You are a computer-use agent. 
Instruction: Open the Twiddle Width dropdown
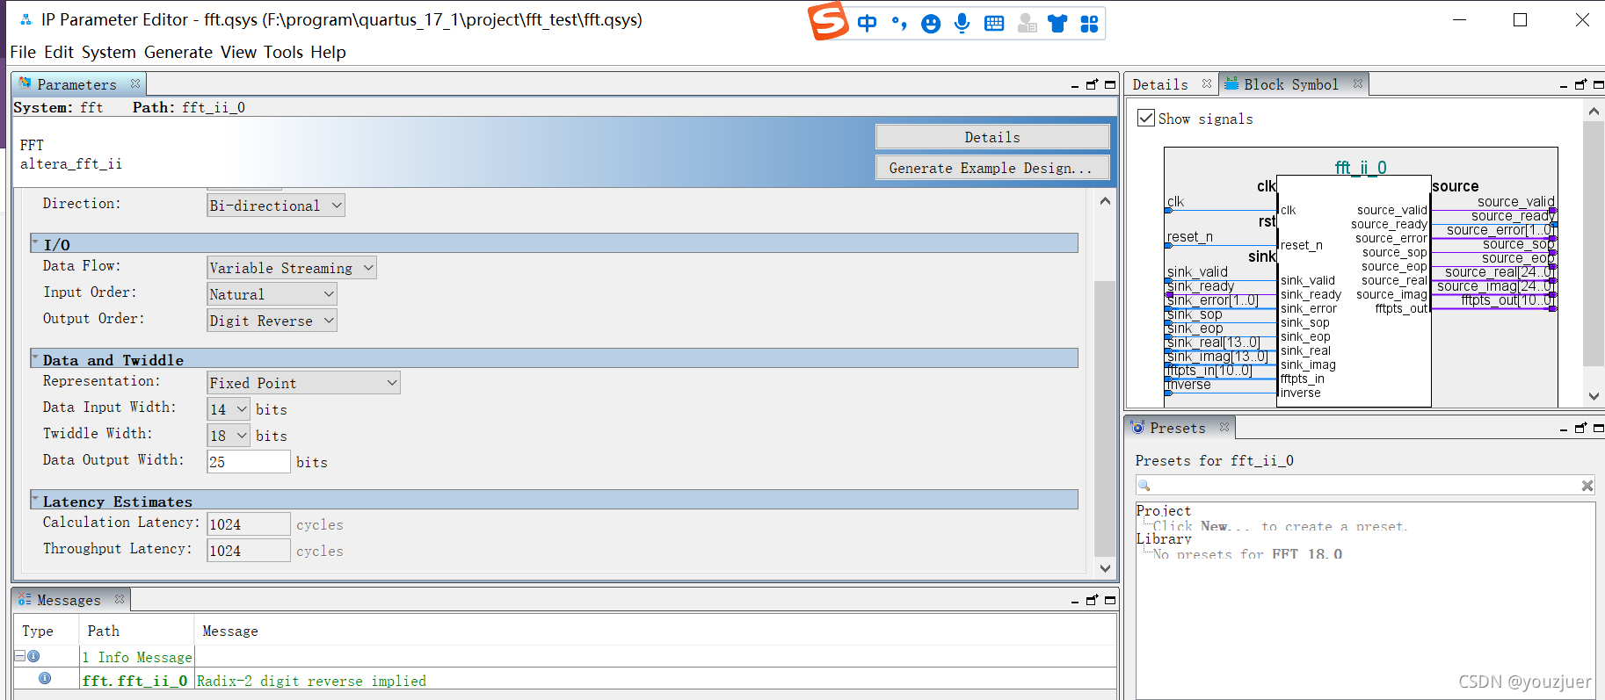pos(229,436)
